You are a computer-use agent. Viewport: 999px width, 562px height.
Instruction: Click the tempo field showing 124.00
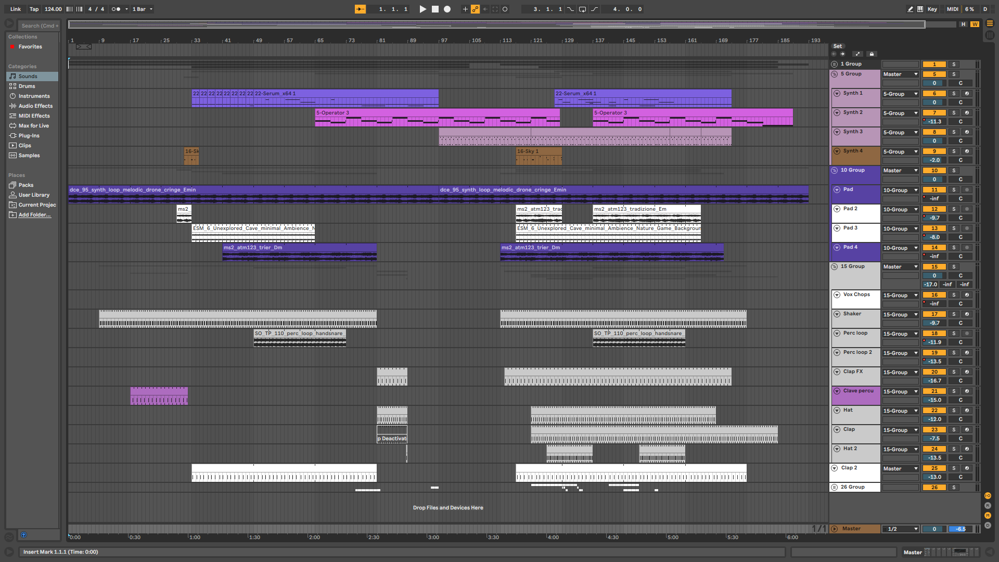[x=53, y=9]
